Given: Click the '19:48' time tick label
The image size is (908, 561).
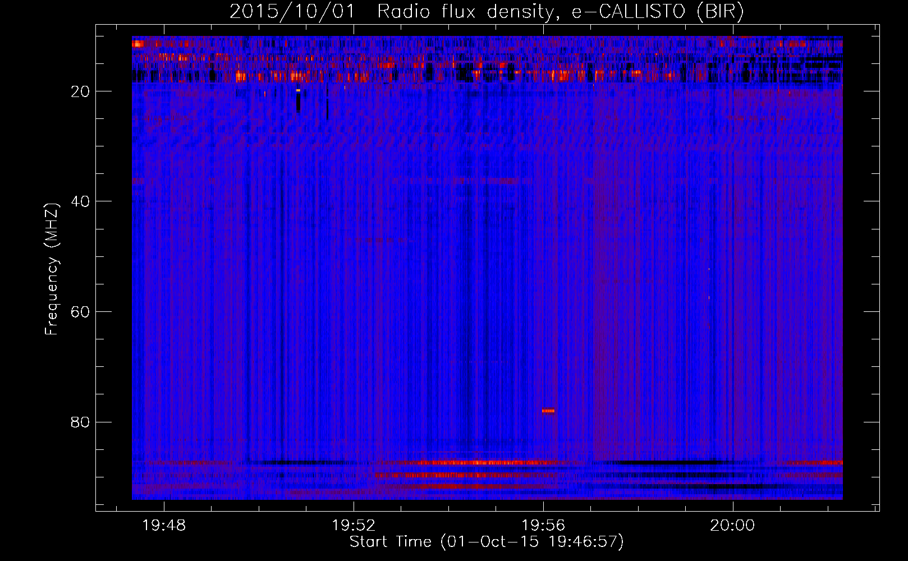Looking at the screenshot, I should tap(164, 526).
